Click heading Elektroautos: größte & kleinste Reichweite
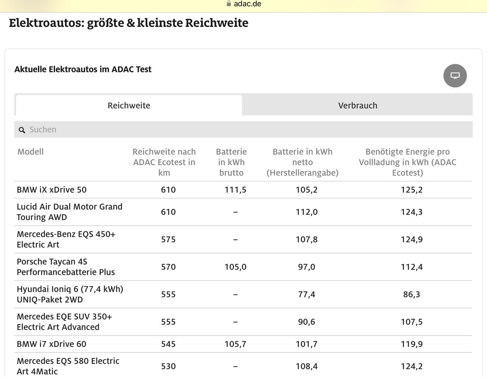This screenshot has height=377, width=487. [x=129, y=23]
